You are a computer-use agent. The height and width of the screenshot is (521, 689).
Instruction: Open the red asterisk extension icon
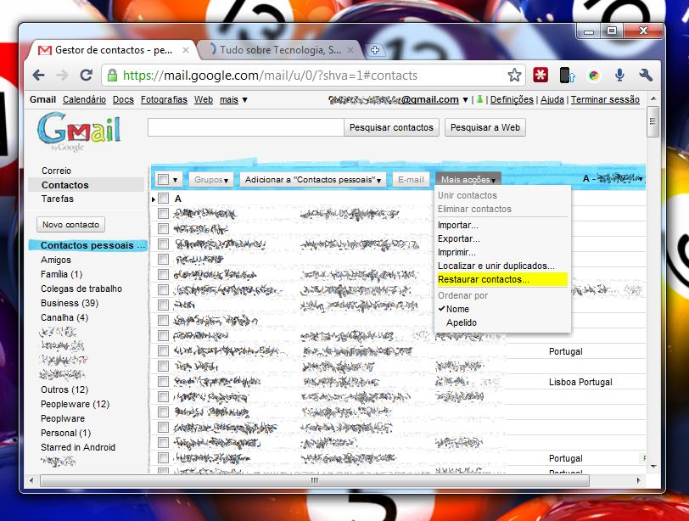pos(541,76)
